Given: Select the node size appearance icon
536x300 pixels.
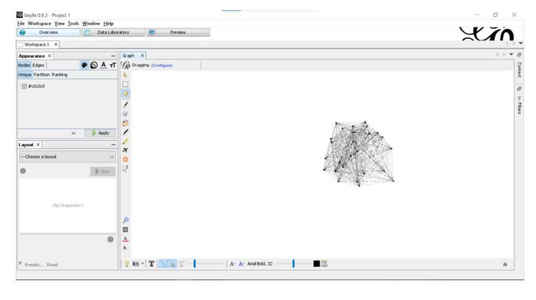Looking at the screenshot, I should pos(94,65).
